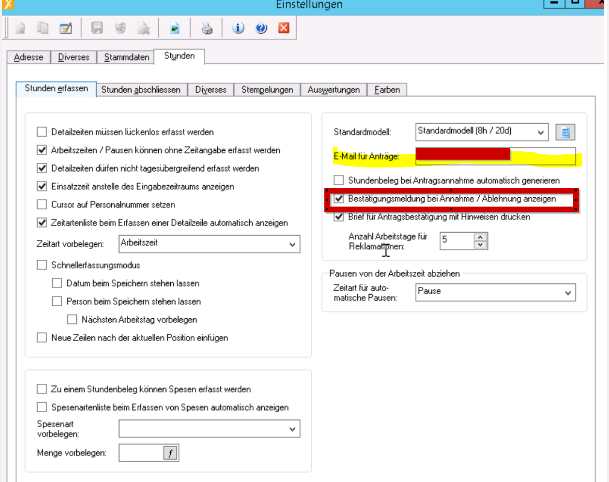Go to the Farben sub-tab
Image resolution: width=609 pixels, height=482 pixels.
coord(387,90)
